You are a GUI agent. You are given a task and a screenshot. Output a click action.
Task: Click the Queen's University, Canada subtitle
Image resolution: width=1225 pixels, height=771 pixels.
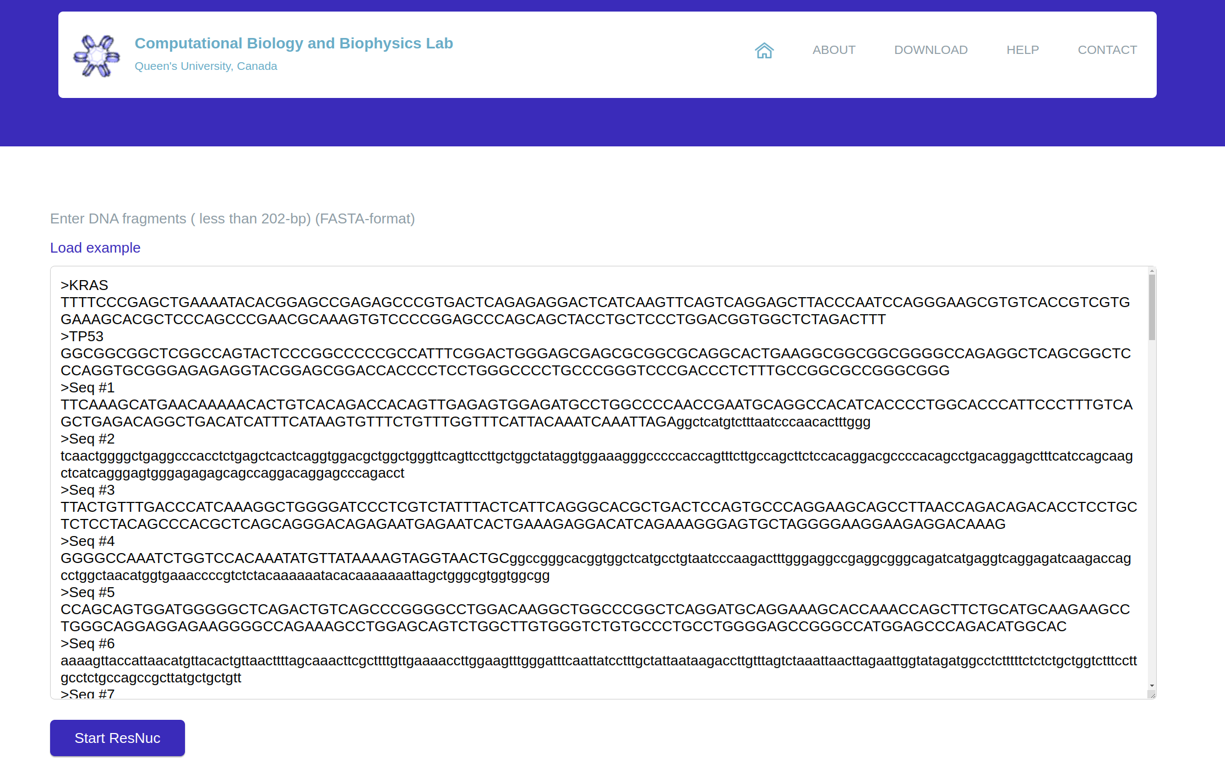(x=206, y=66)
